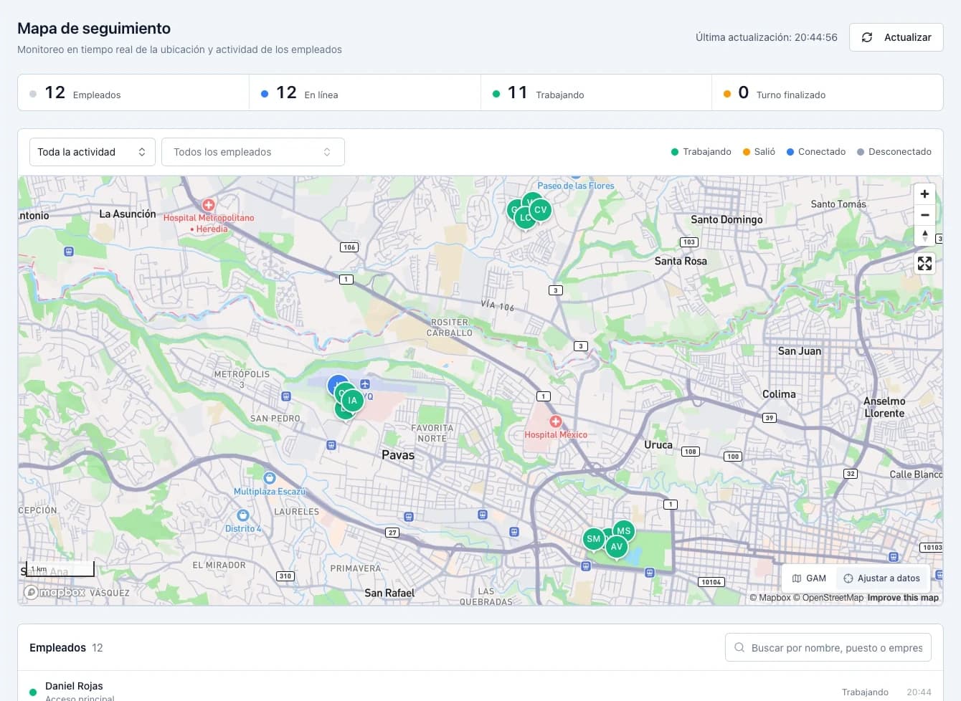Image resolution: width=961 pixels, height=701 pixels.
Task: Click the Desconectado legend entry
Action: 894,152
